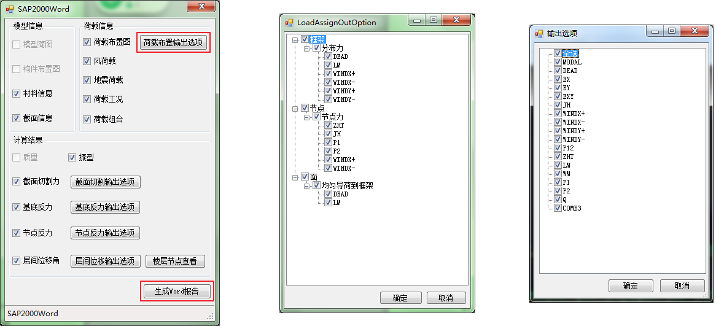The image size is (716, 326).
Task: Uncheck COMB3 in the output list
Action: (558, 208)
